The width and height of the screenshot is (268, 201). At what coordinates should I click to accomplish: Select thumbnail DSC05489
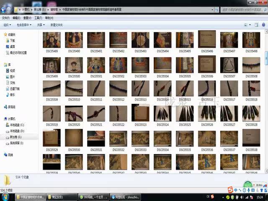(x=52, y=40)
